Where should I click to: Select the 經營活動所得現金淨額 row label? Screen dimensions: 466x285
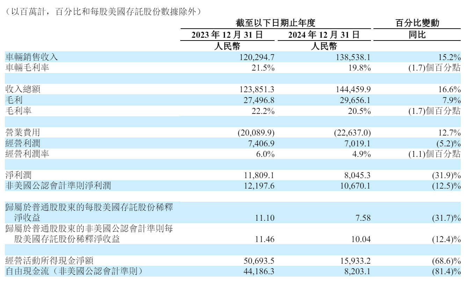(x=49, y=261)
